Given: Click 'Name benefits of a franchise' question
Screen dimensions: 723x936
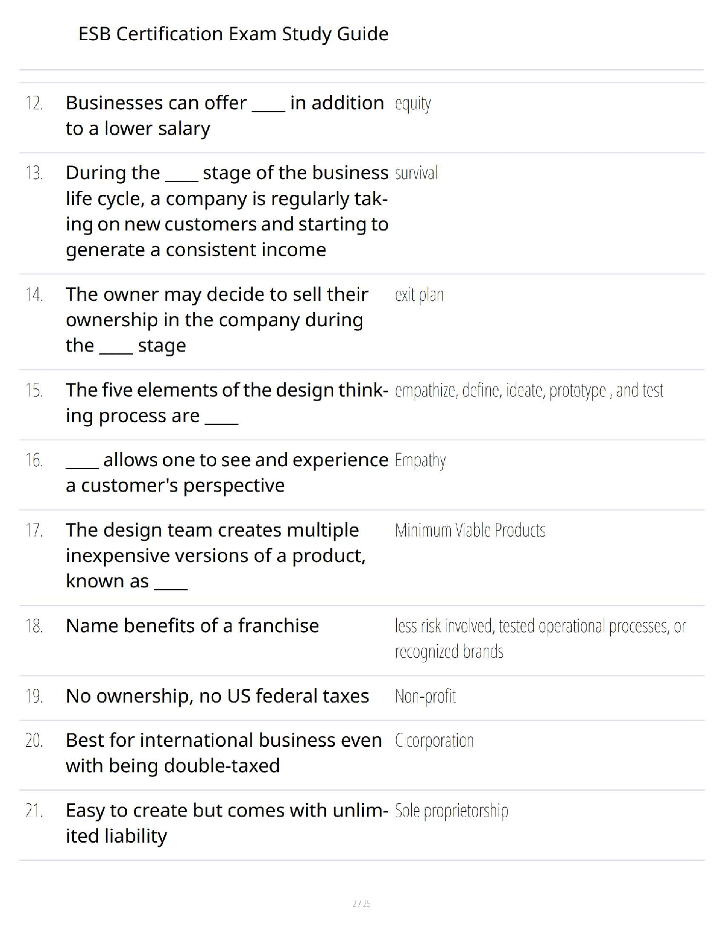Looking at the screenshot, I should 193,626.
